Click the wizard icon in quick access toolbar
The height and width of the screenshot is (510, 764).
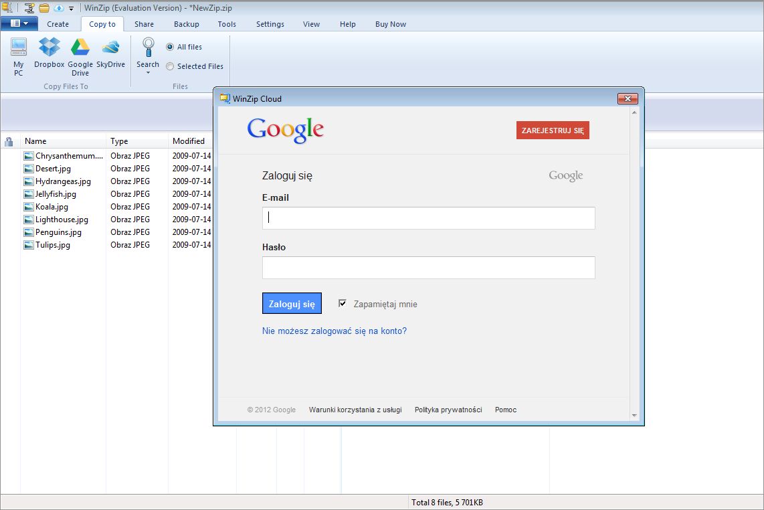click(29, 8)
